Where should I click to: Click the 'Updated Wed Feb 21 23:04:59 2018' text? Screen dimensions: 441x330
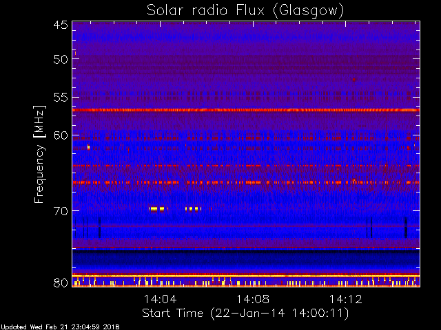coord(60,327)
